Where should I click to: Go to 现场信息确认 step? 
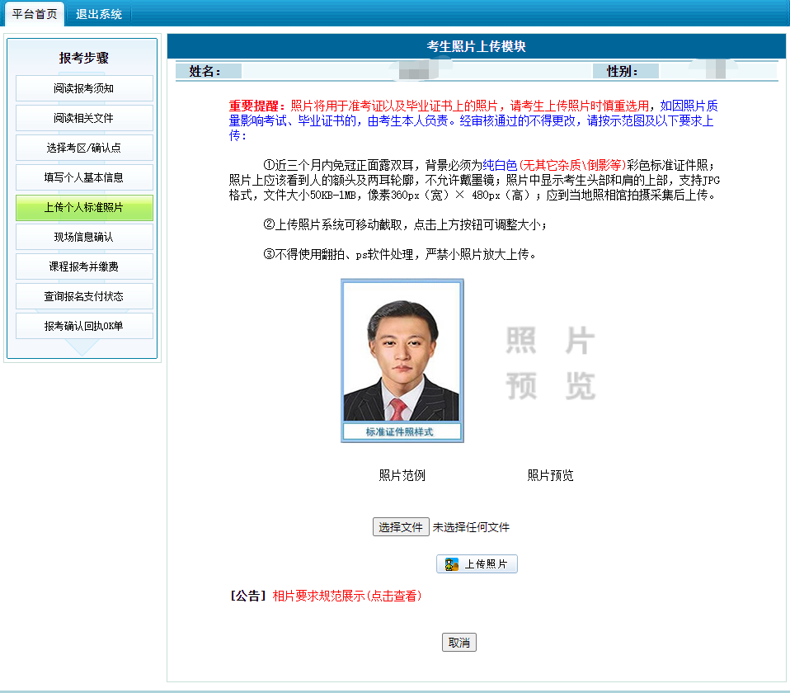pos(84,237)
